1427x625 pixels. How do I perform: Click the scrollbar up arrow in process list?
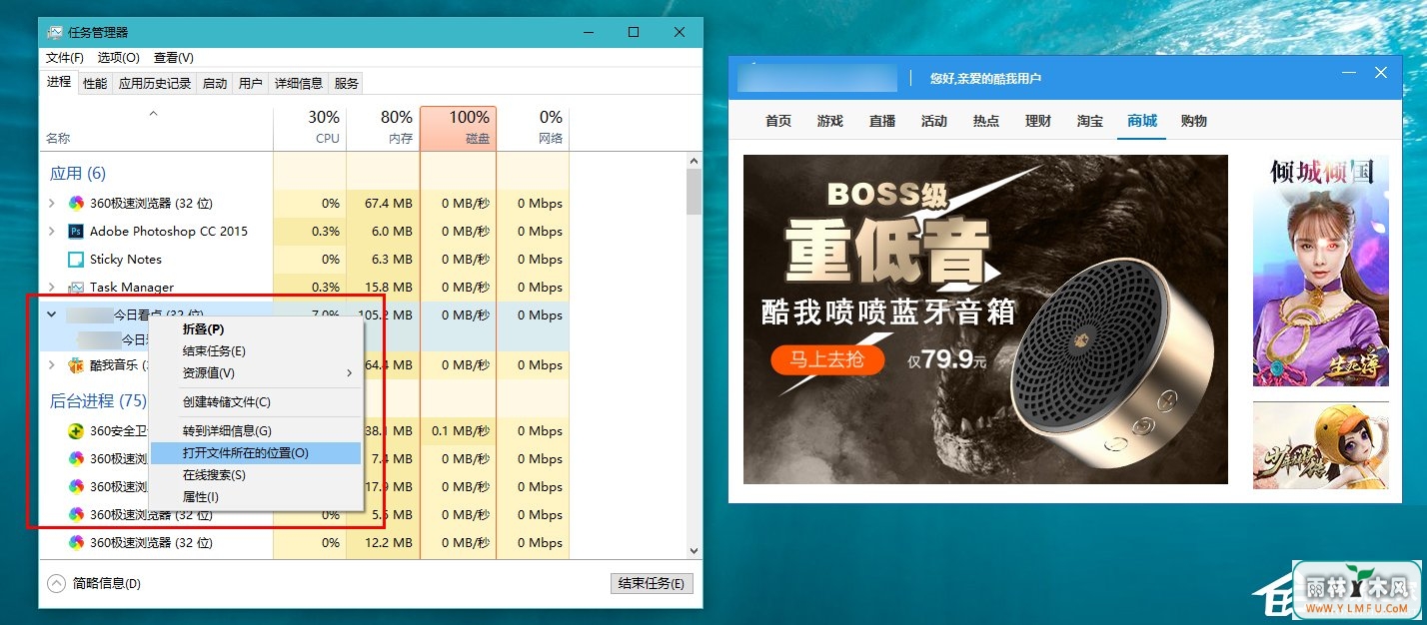(x=695, y=160)
